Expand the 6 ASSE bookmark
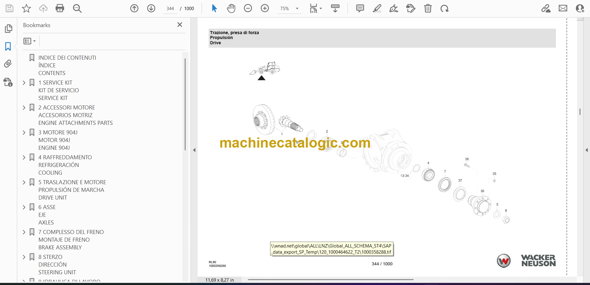The image size is (590, 285). click(x=24, y=207)
